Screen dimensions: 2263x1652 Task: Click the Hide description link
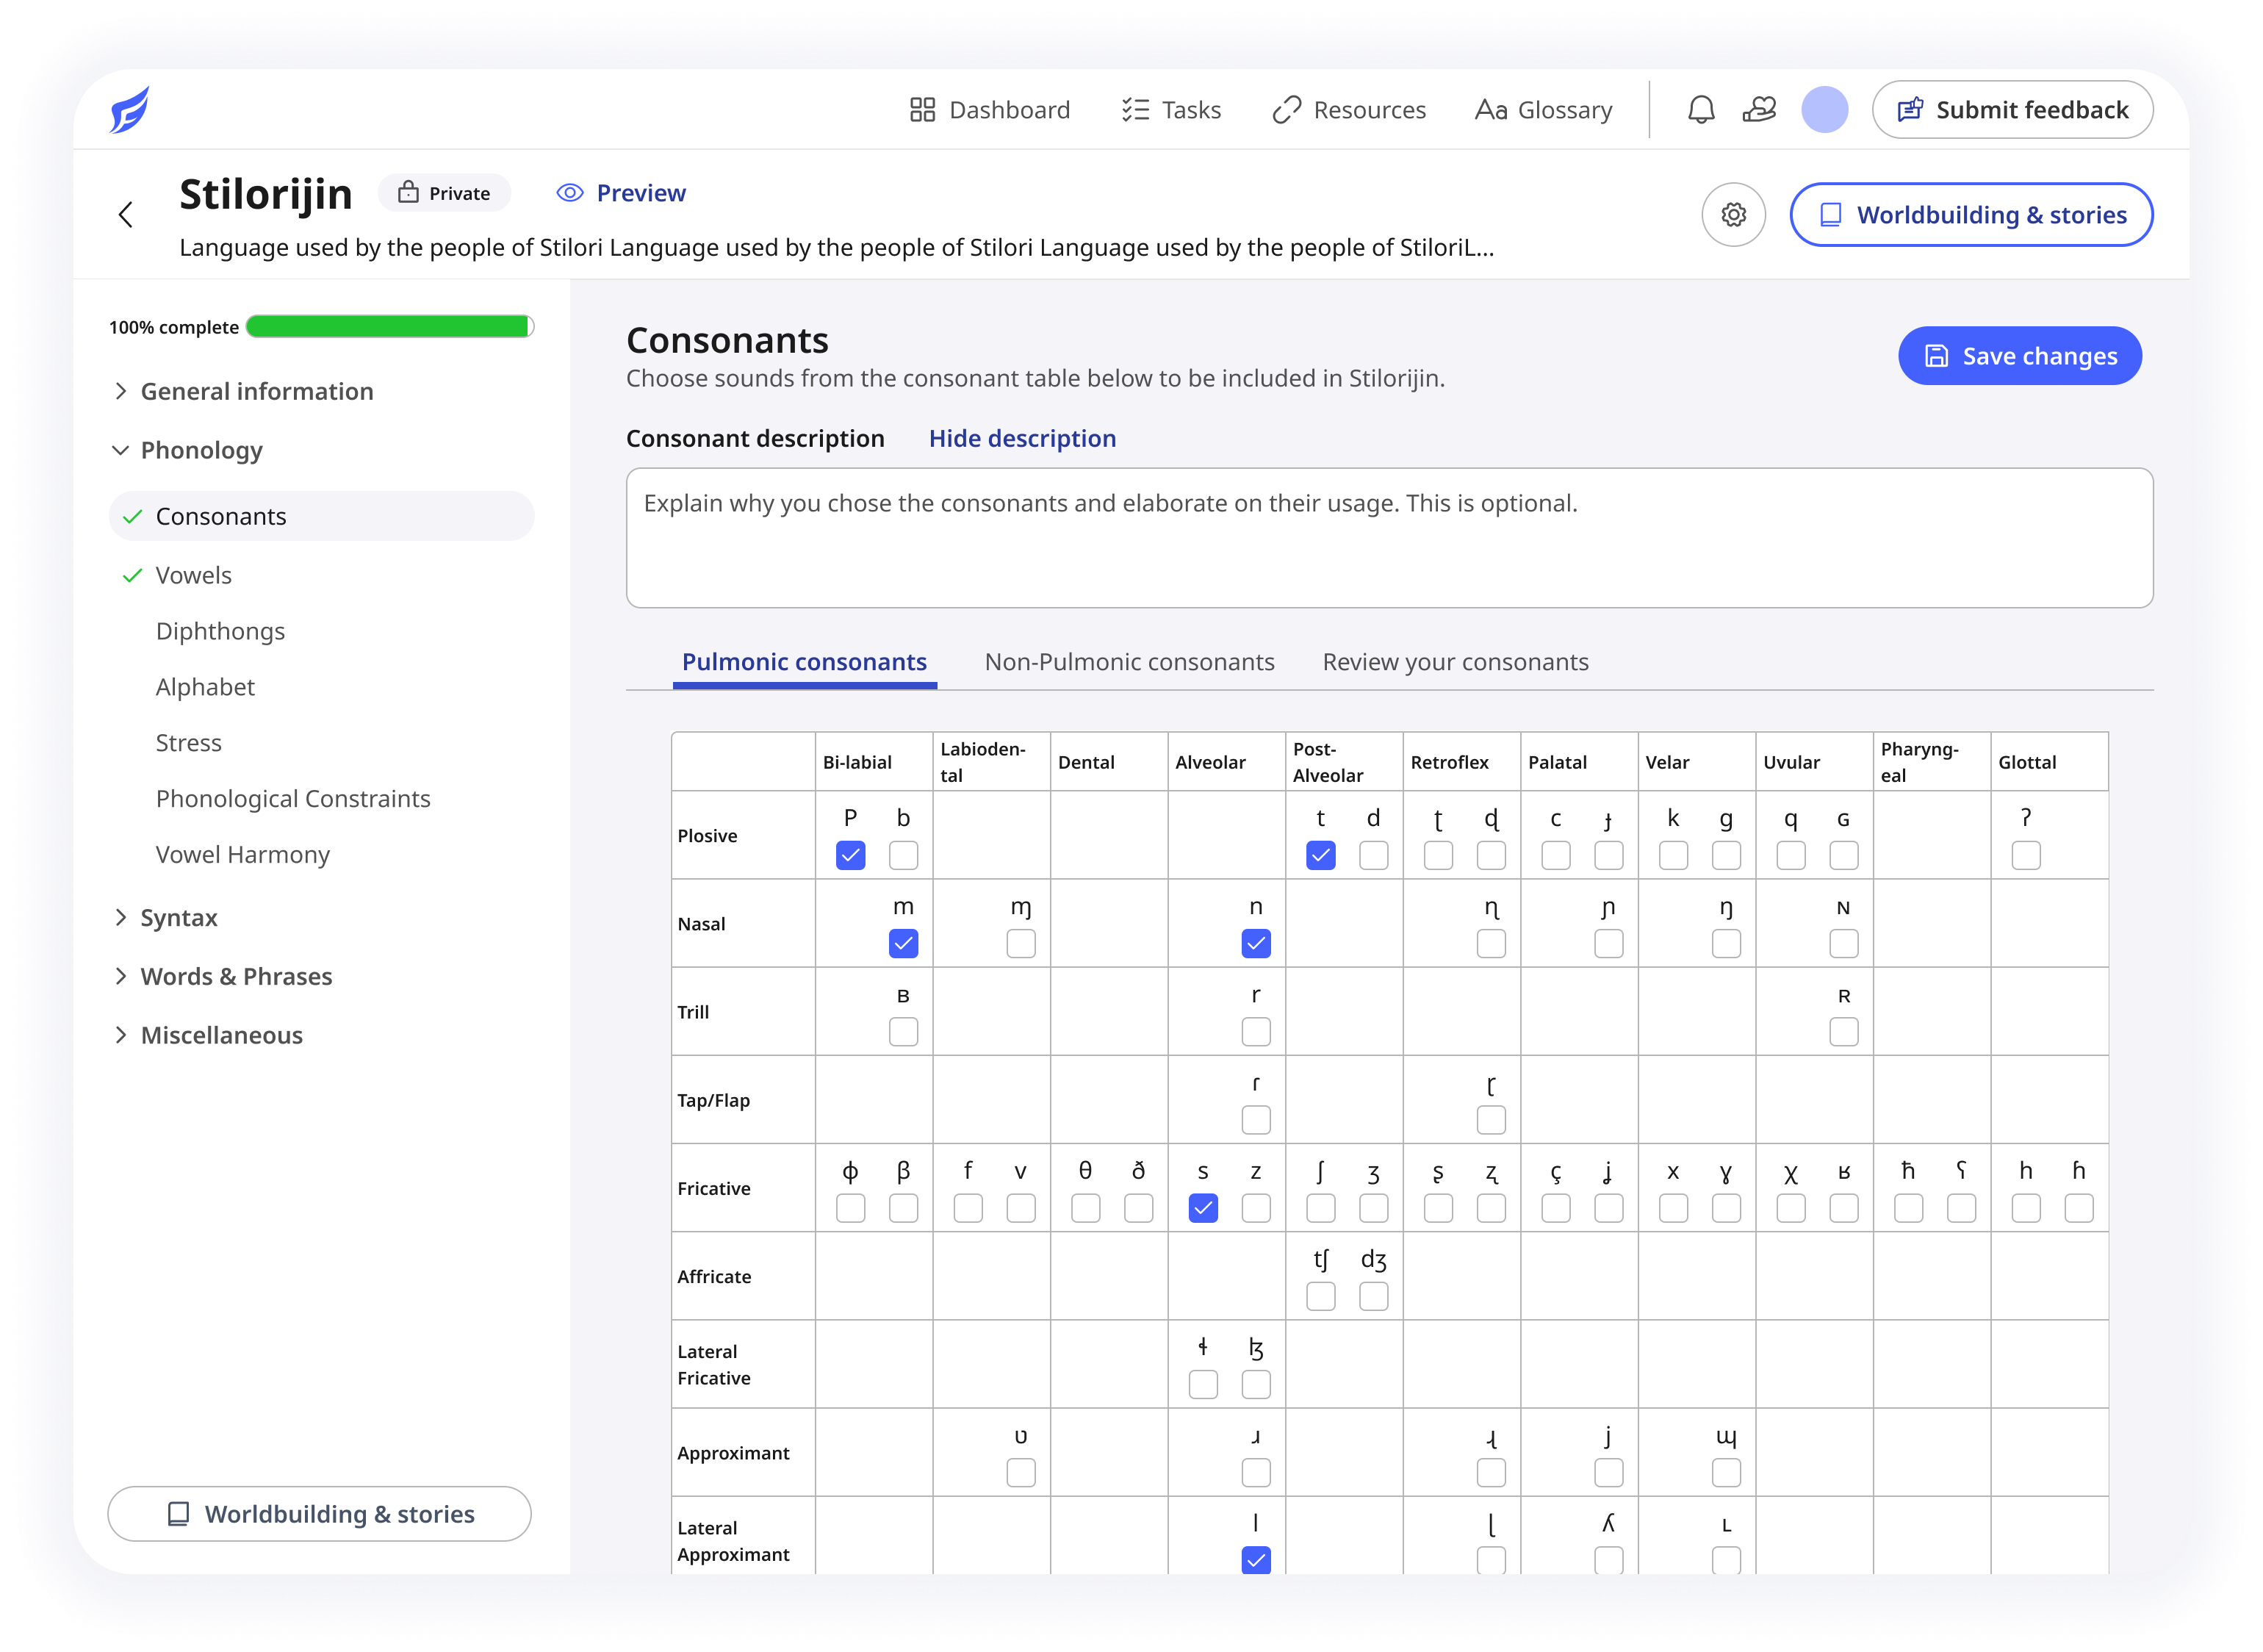tap(1021, 438)
